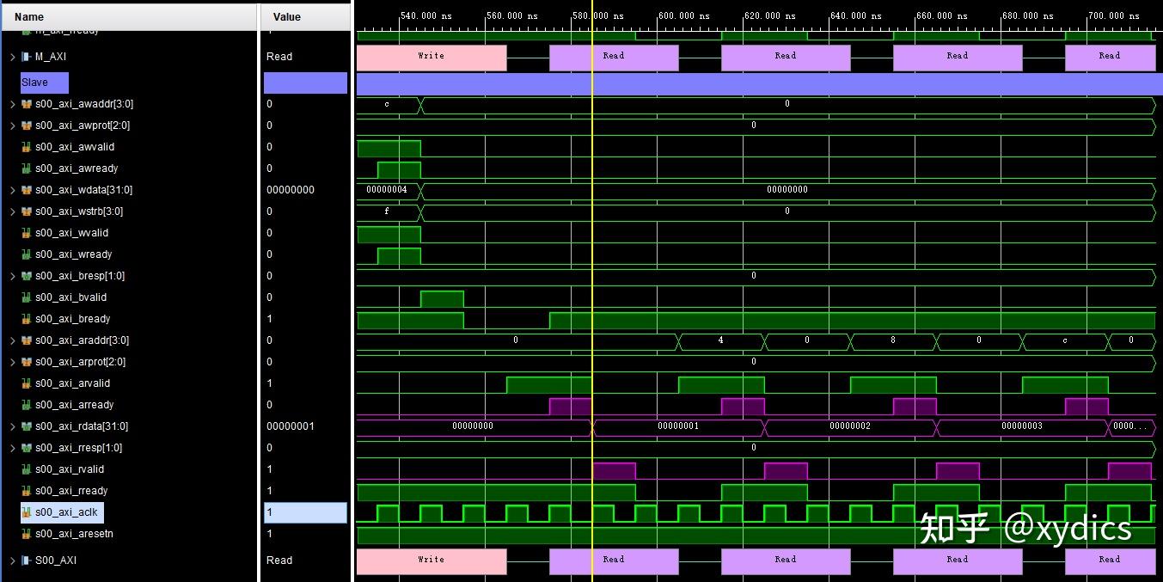The width and height of the screenshot is (1163, 582).
Task: Click the signal icon next to s00_axi_wdata[31:0]
Action: coord(28,190)
